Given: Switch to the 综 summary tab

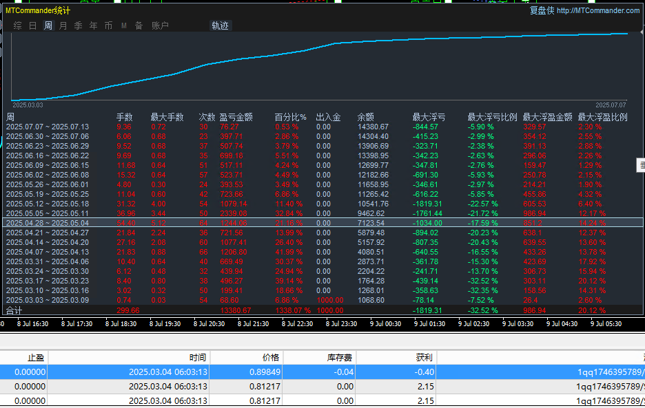Looking at the screenshot, I should (x=18, y=25).
